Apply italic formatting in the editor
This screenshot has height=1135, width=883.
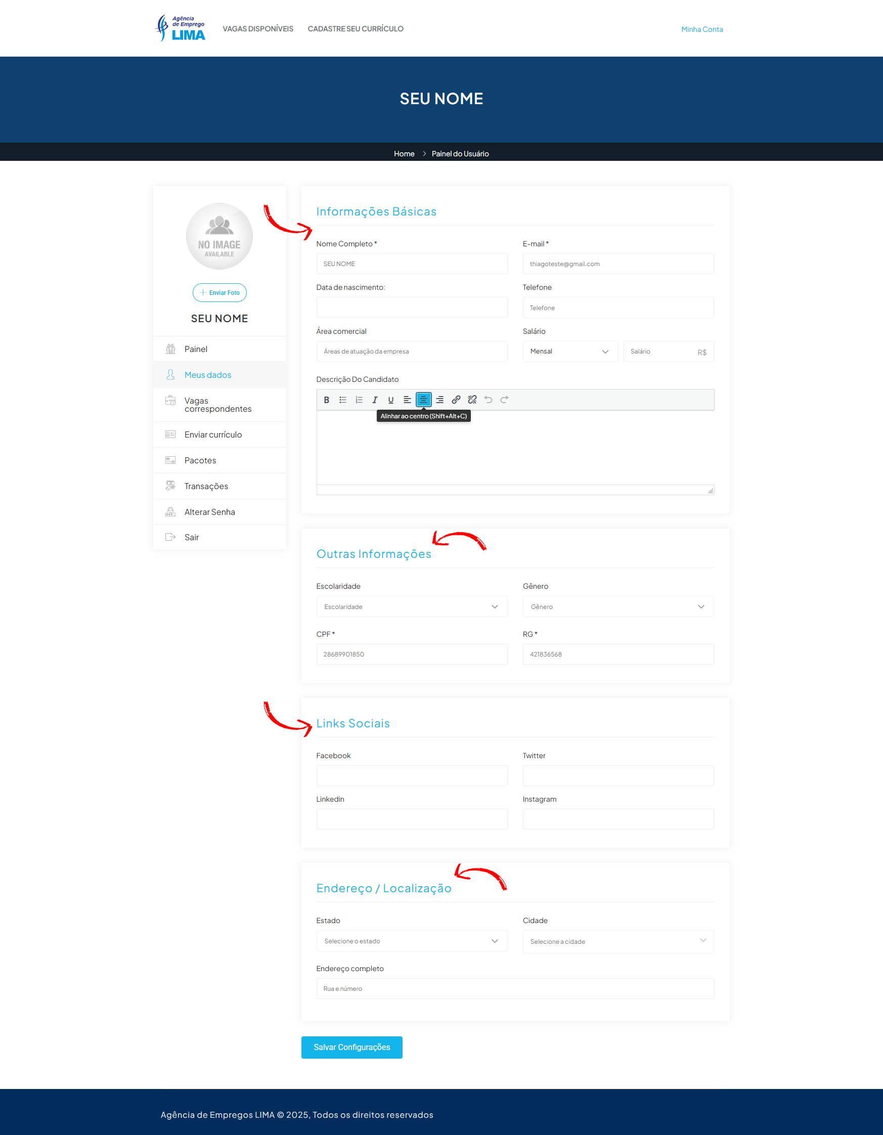pos(375,400)
